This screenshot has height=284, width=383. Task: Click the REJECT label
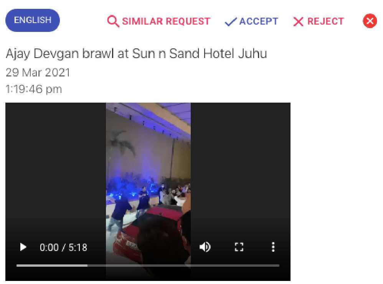[325, 21]
